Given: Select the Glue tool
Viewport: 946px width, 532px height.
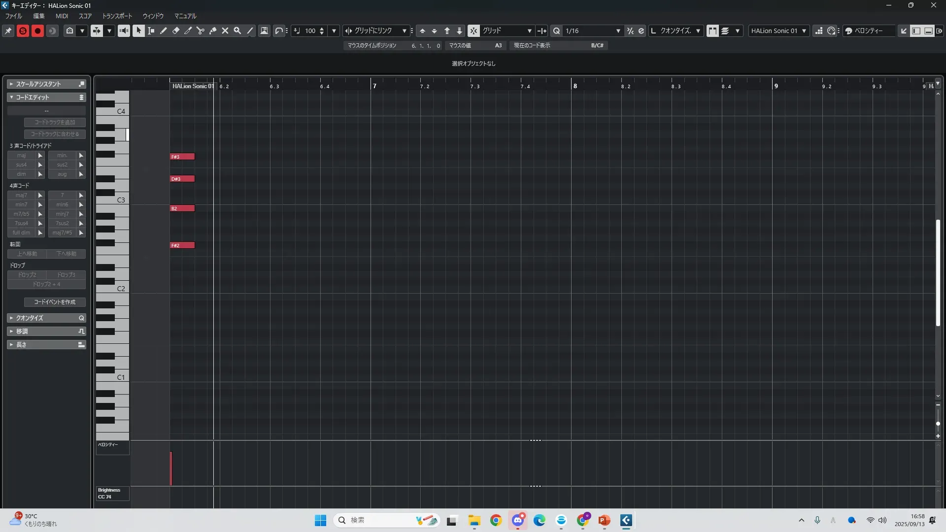Looking at the screenshot, I should pos(213,31).
